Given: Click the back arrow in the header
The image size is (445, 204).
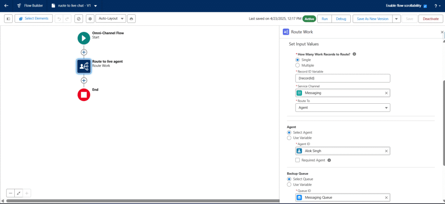Looking at the screenshot, I should [x=6, y=6].
